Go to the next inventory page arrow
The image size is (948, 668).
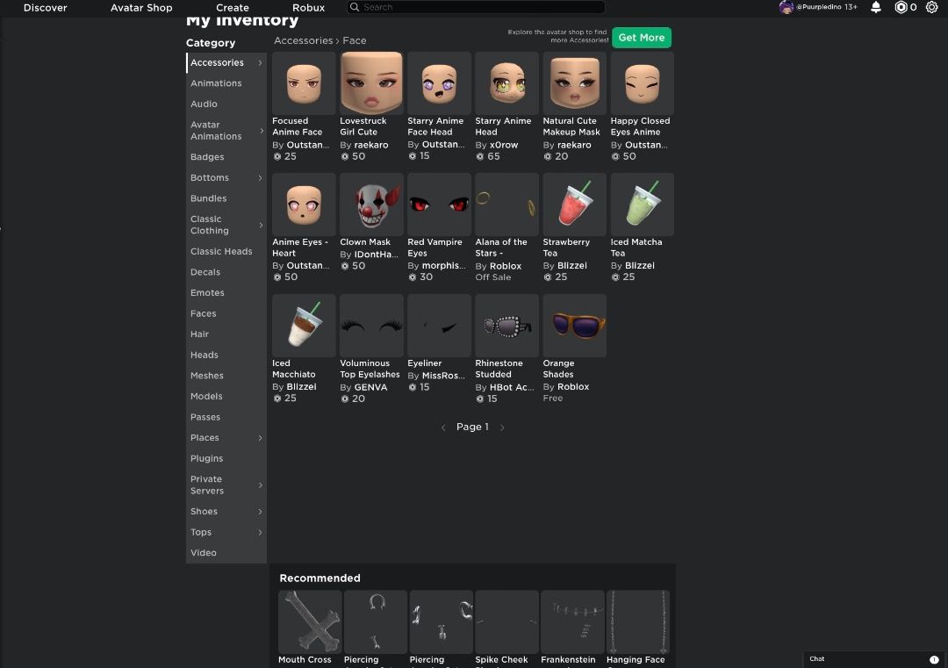coord(502,427)
